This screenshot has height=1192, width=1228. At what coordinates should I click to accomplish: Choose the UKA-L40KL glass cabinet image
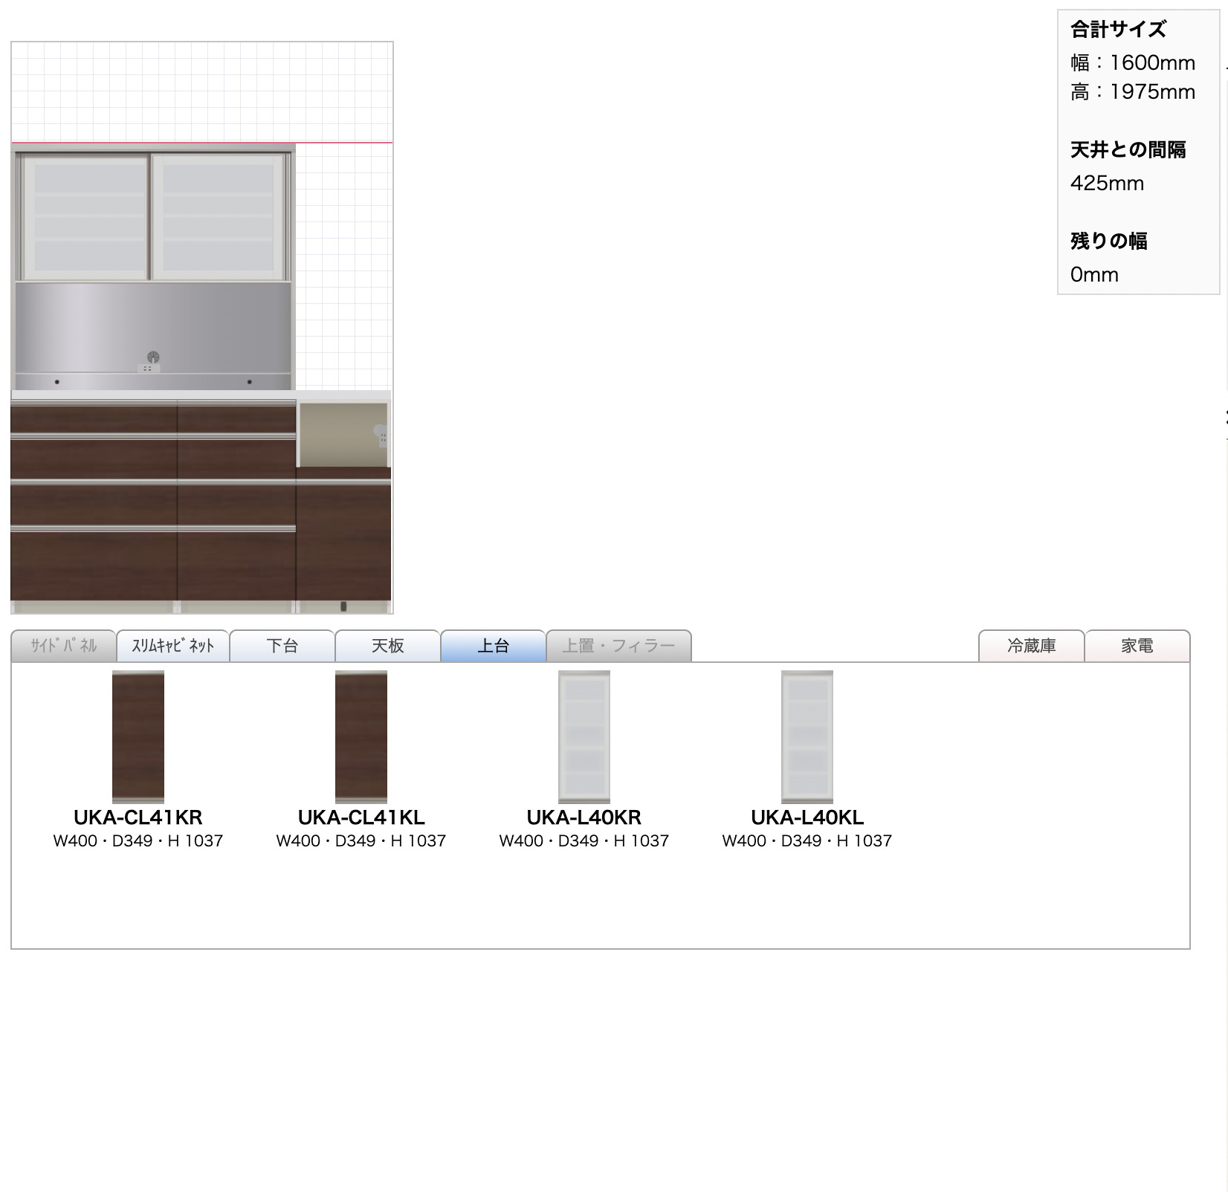click(x=807, y=736)
